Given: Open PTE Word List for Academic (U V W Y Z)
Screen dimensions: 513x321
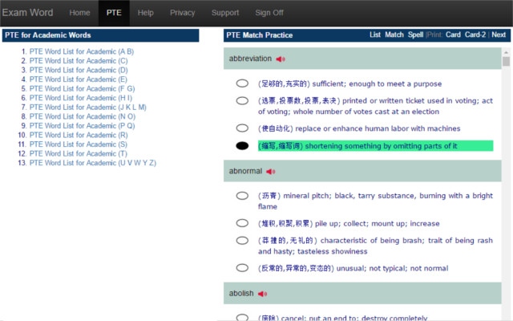Looking at the screenshot, I should click(93, 163).
